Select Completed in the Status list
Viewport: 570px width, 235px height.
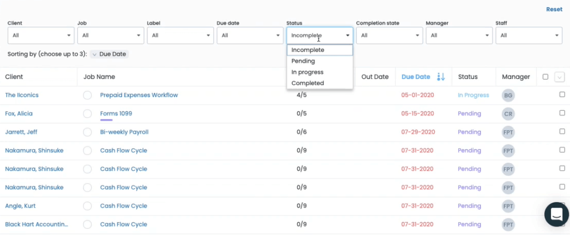pyautogui.click(x=320, y=83)
